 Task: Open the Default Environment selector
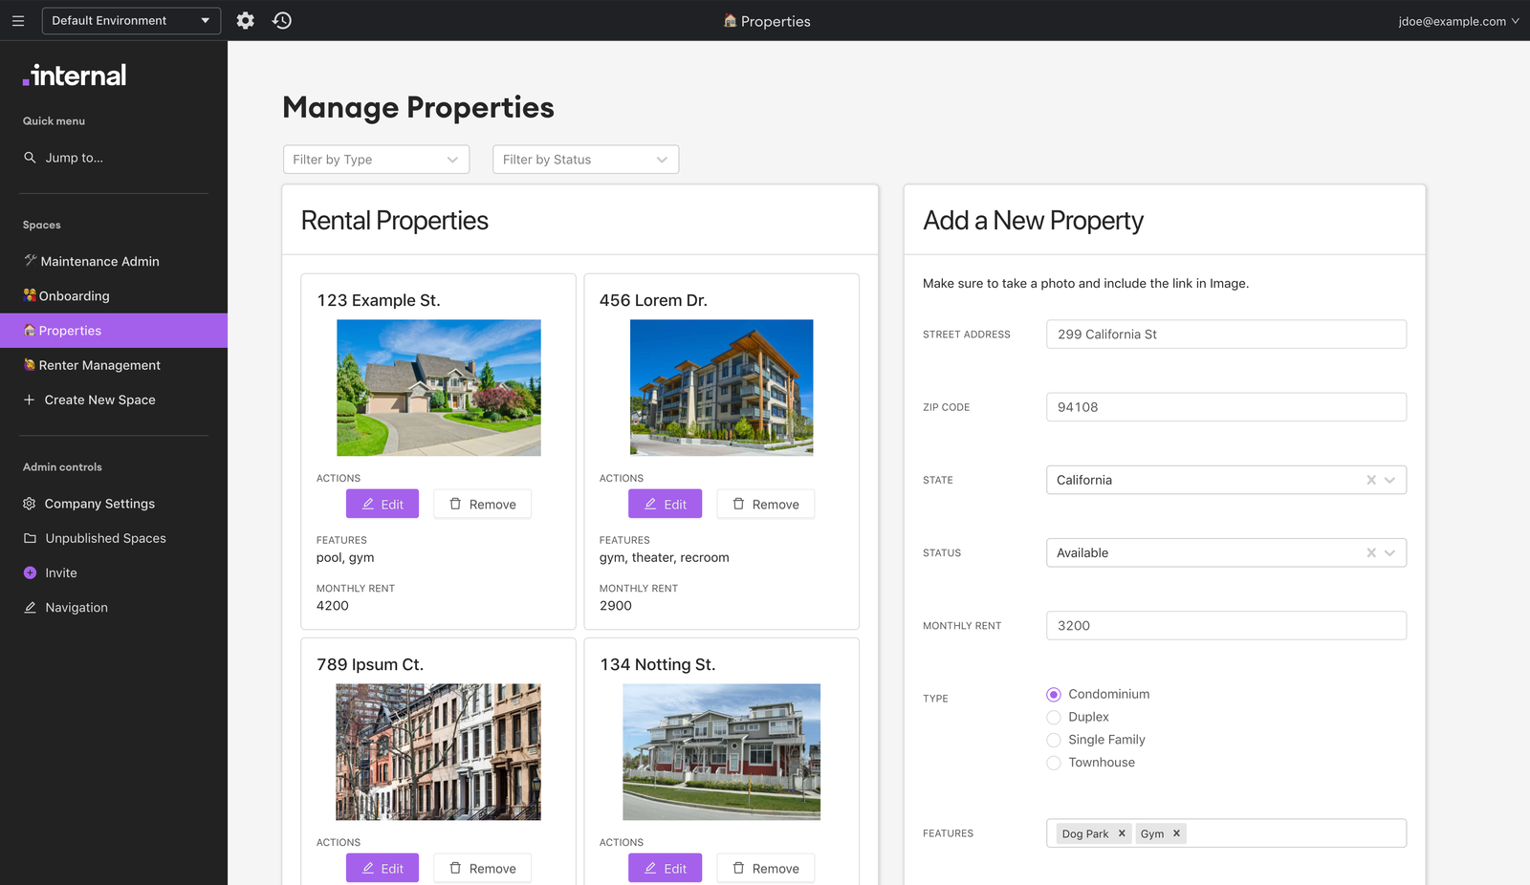coord(131,20)
